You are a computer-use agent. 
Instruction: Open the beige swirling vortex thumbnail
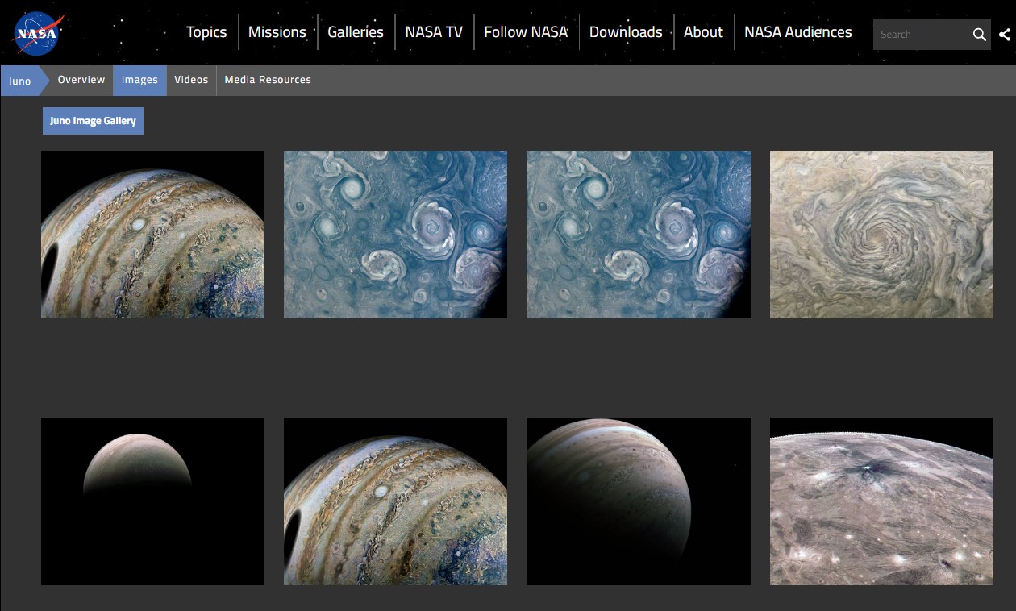pos(881,235)
